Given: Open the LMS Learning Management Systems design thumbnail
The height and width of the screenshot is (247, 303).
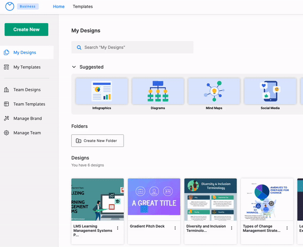Looking at the screenshot, I should [x=97, y=200].
